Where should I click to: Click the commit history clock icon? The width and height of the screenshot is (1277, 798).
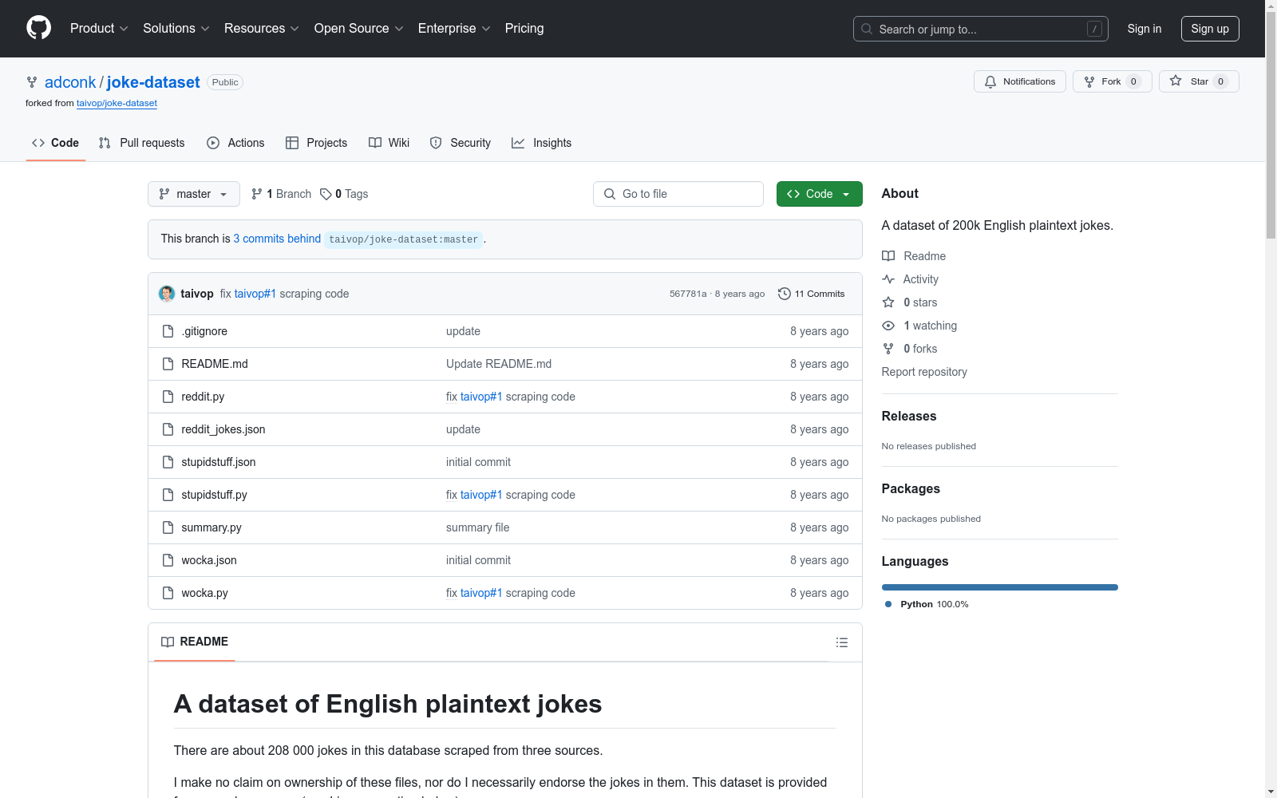(x=785, y=294)
